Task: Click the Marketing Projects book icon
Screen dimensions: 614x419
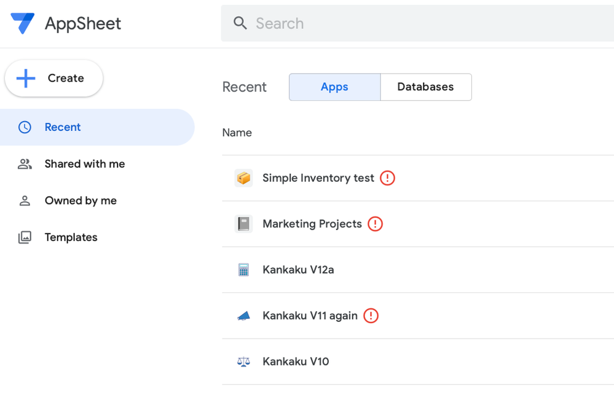Action: (243, 224)
